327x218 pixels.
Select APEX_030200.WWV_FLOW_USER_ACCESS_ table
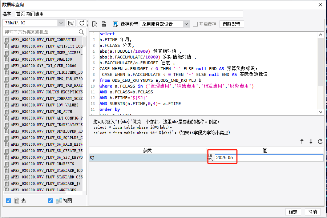tap(47, 53)
